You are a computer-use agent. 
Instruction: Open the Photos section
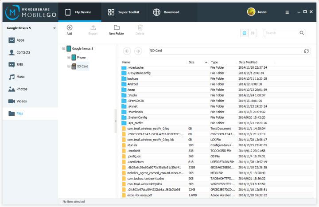coord(30,89)
